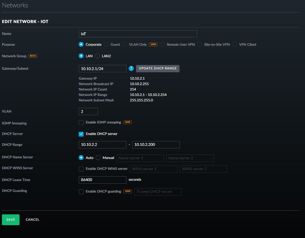This screenshot has width=305, height=238.
Task: Switch network group to LAN2
Action: [x=98, y=56]
